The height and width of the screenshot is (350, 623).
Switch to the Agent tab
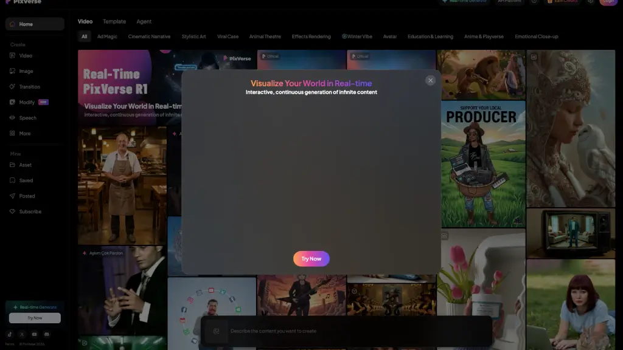pos(144,21)
